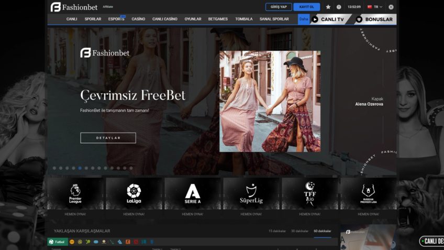Select the 15 dakikalar time filter
Viewport: 444px width, 250px height.
[277, 231]
